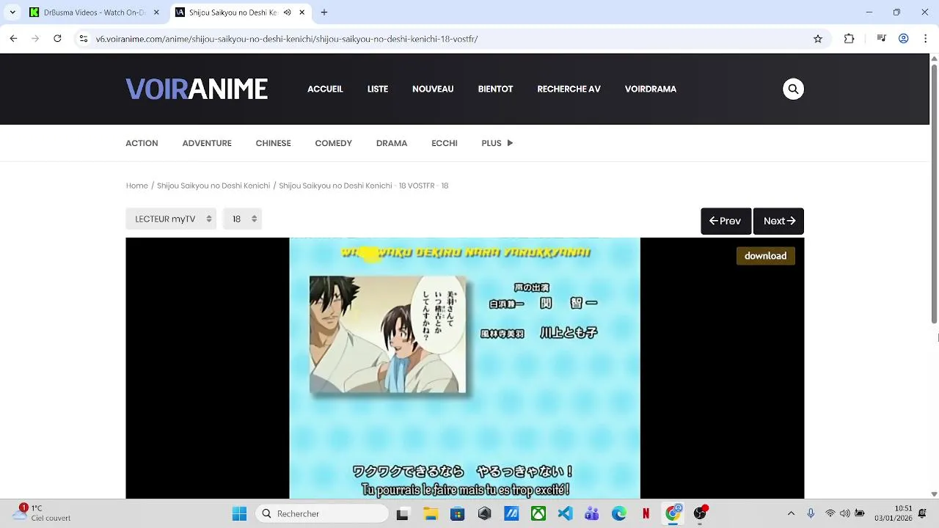
Task: Open Microsoft Teams from taskbar
Action: [x=592, y=514]
